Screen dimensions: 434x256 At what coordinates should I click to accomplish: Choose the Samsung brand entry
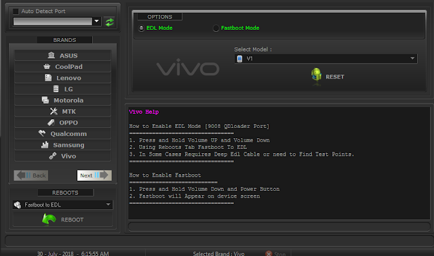pyautogui.click(x=63, y=145)
